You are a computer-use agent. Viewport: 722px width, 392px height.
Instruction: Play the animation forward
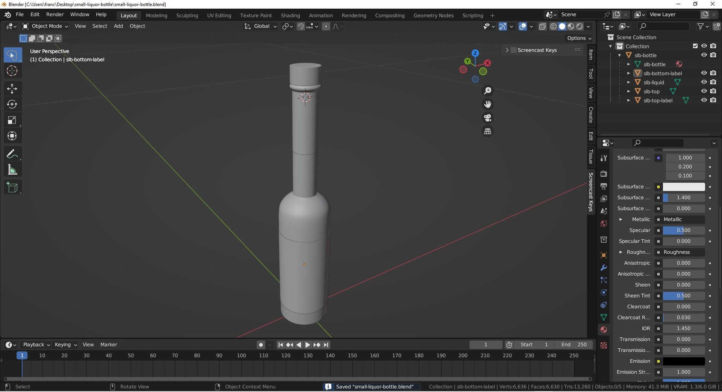[308, 345]
